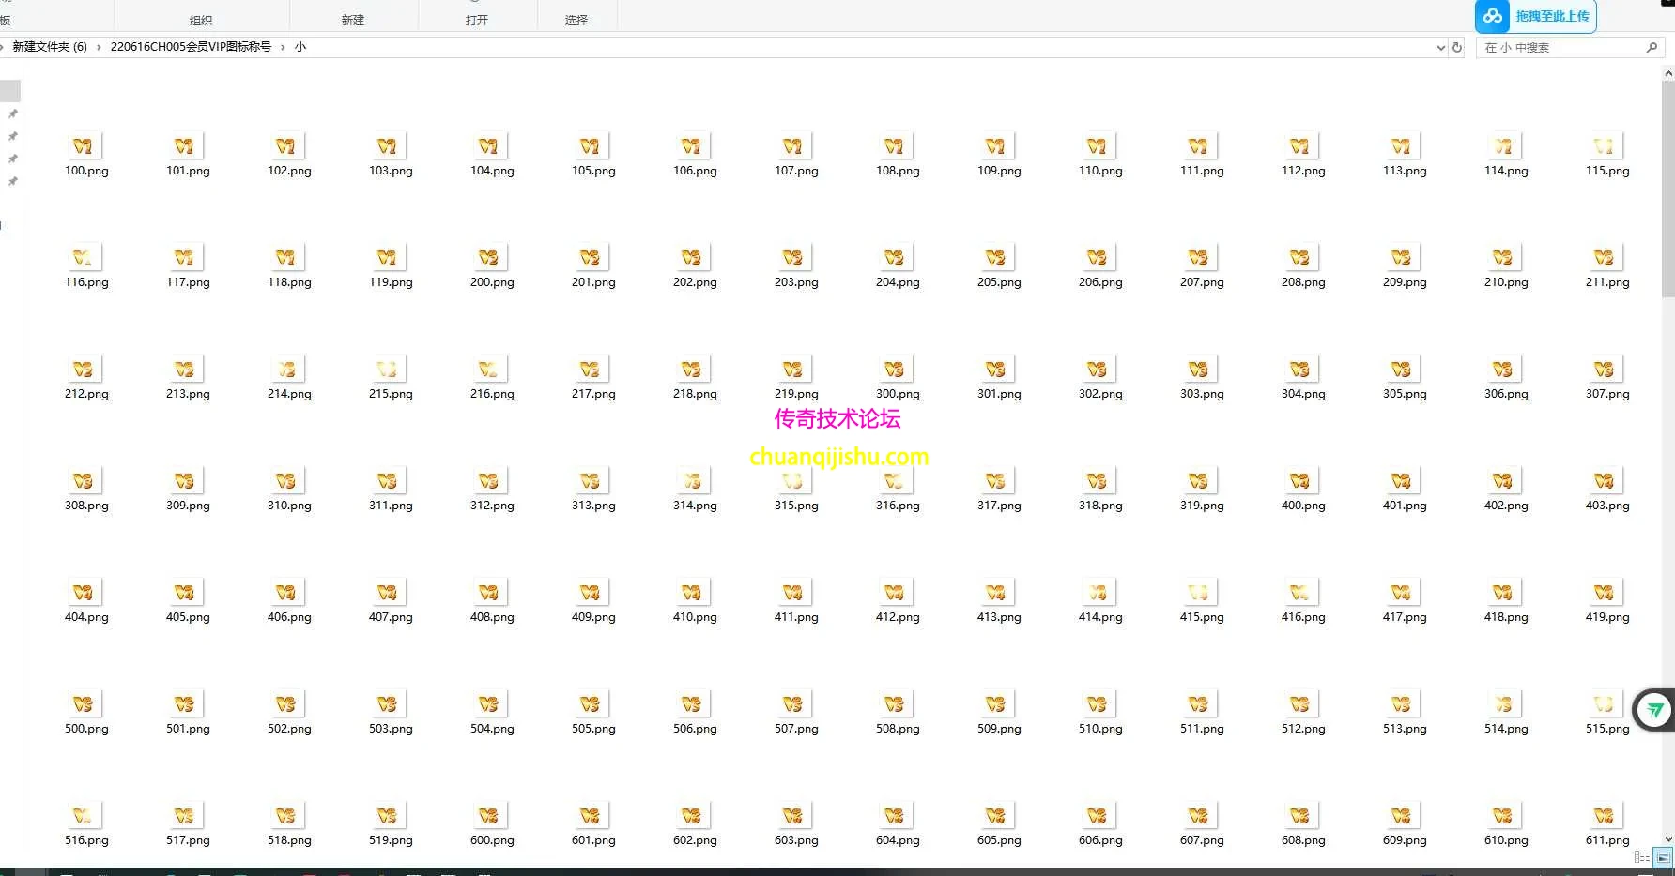This screenshot has width=1675, height=876.
Task: Select the 116.png file icon
Action: [x=86, y=258]
